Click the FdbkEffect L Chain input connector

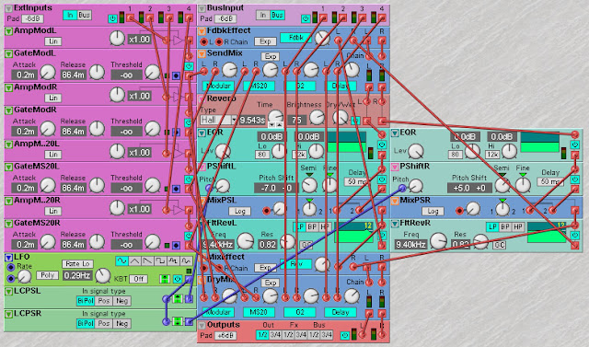pos(204,41)
